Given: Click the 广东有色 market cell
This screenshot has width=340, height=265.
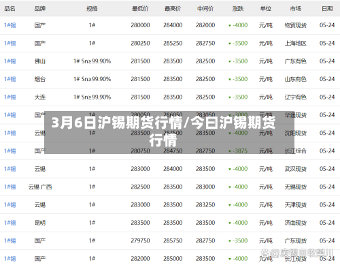Looking at the screenshot, I should (x=296, y=61).
